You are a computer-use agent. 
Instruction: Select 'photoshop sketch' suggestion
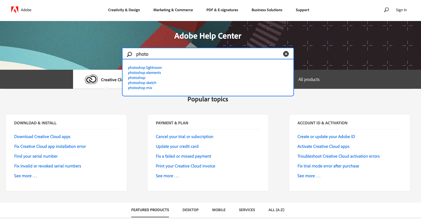[142, 83]
